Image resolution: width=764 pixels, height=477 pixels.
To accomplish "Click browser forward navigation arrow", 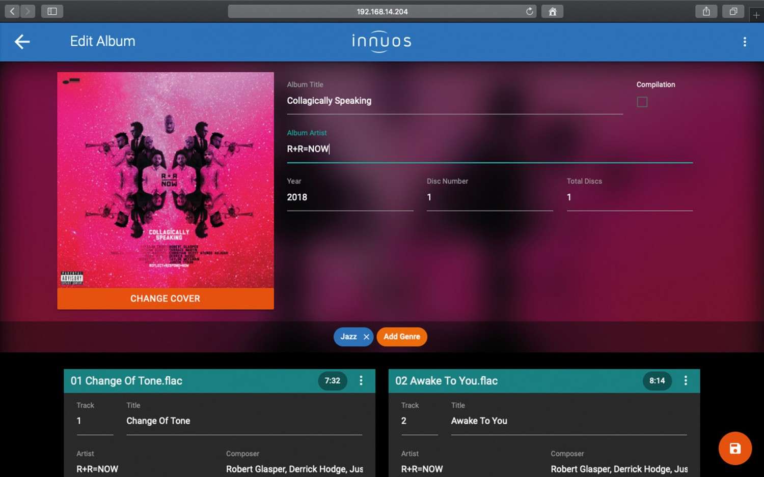I will [x=28, y=11].
